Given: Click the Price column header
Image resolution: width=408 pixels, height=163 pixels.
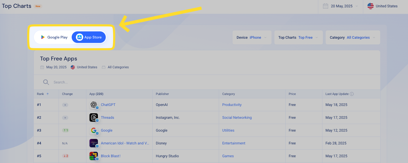Looking at the screenshot, I should [292, 94].
